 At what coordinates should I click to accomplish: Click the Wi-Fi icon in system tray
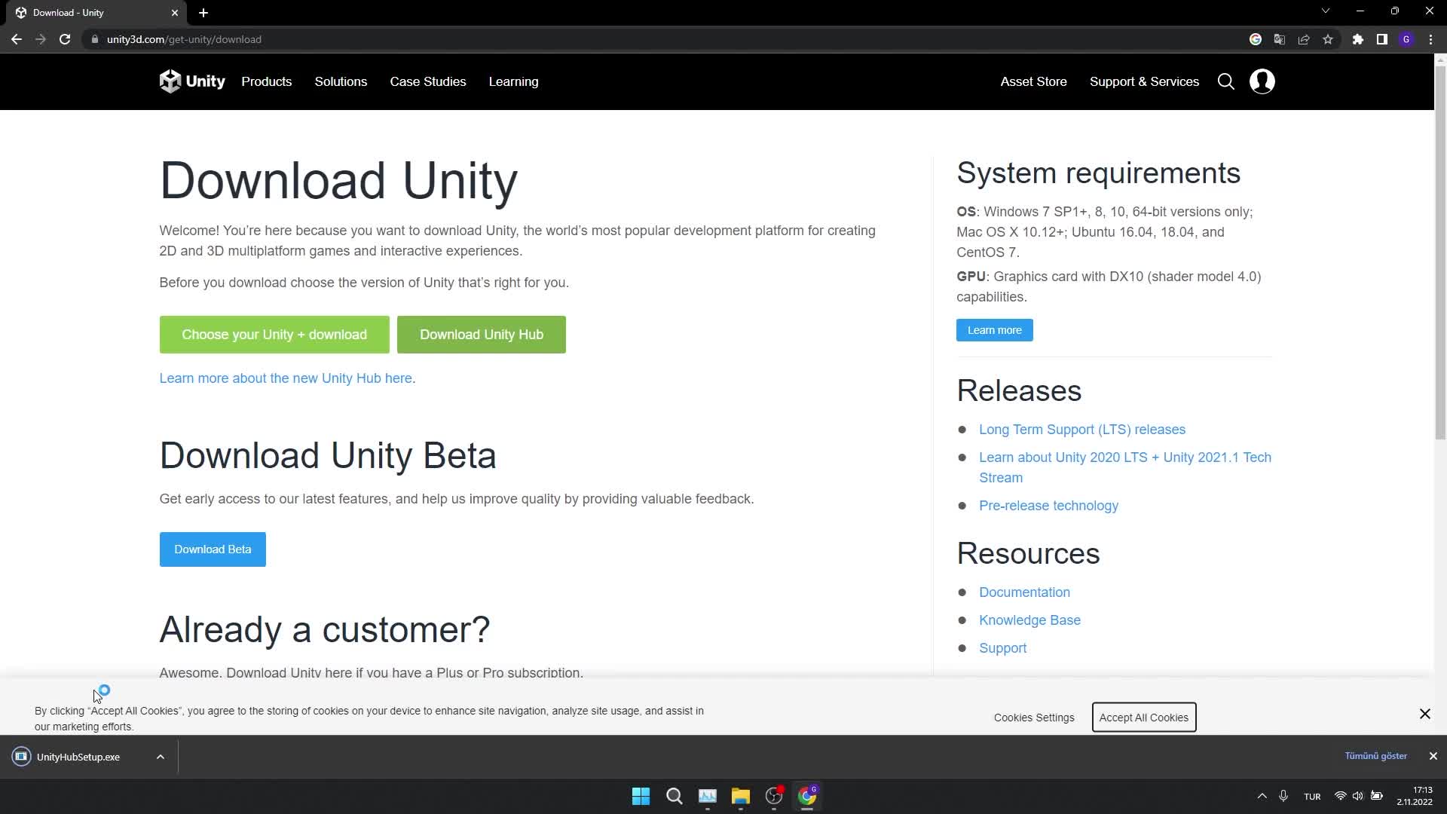1341,796
